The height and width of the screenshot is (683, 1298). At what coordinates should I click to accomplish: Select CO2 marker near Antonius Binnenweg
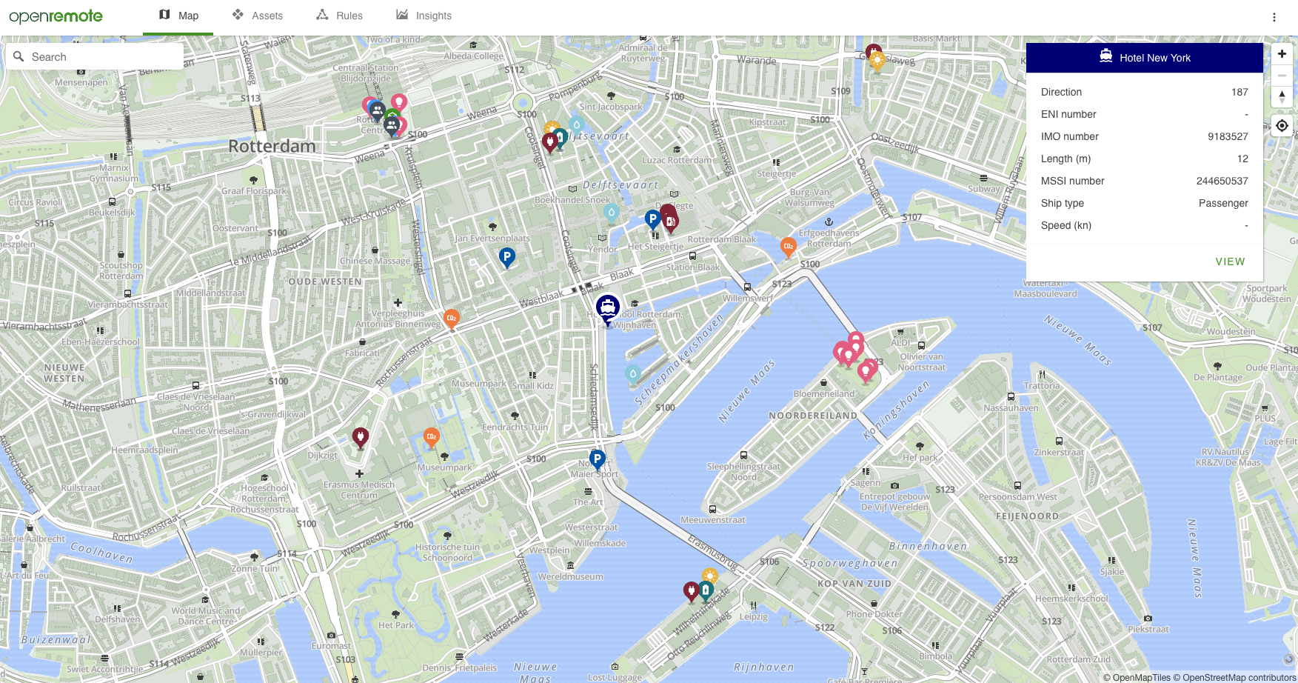pos(451,319)
